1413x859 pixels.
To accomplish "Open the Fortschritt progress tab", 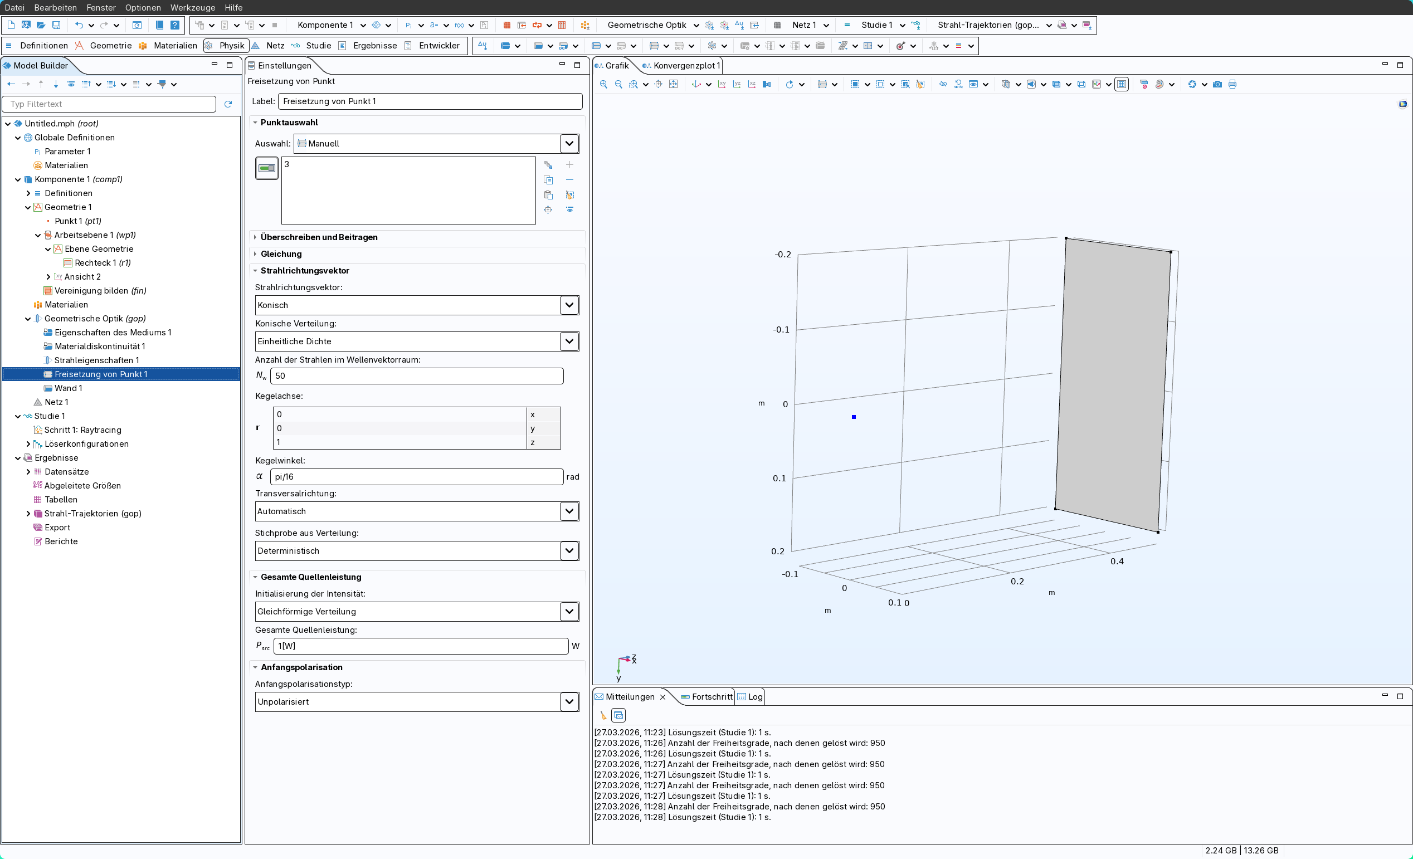I will (x=711, y=697).
